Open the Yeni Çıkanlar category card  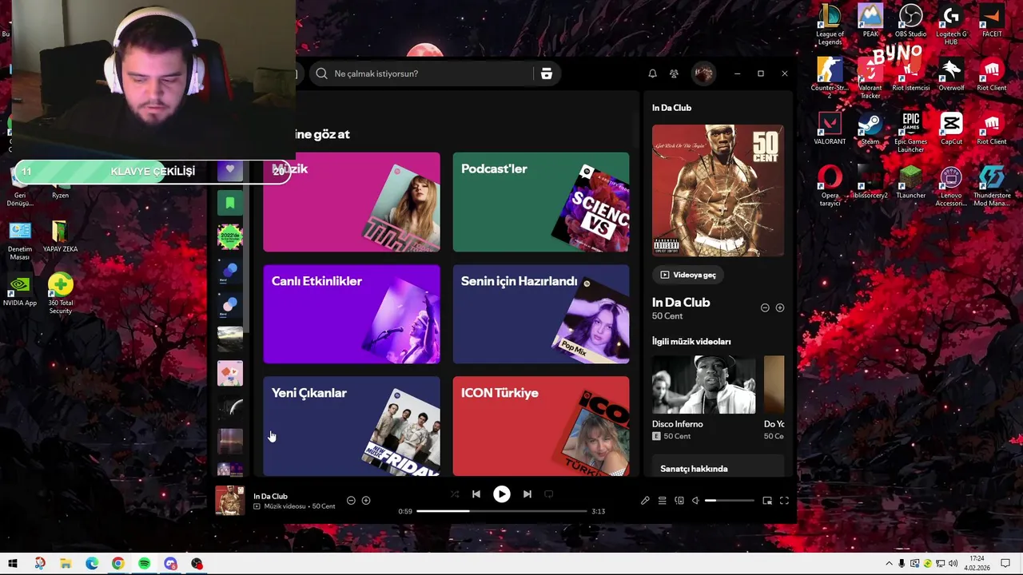coord(352,426)
